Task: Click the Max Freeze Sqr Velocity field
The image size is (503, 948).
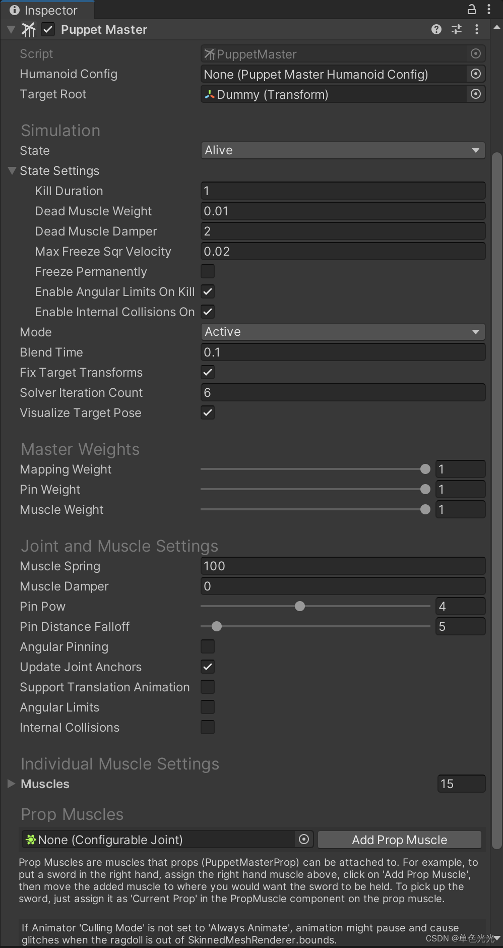Action: [x=343, y=251]
